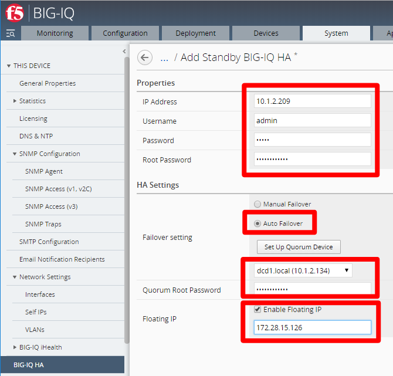Switch to the Monitoring tab
This screenshot has width=393, height=376.
click(55, 33)
